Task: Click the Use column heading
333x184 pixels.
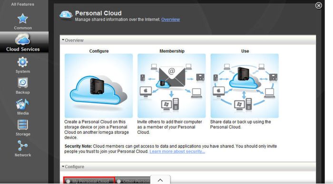Action: coord(245,51)
